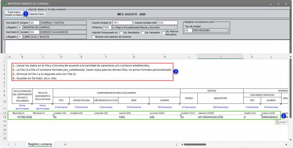Image resolution: width=293 pixels, height=148 pixels.
Task: Click L/Registro code field 08
Action: [20, 27]
